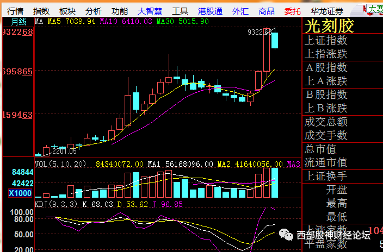This screenshot has width=383, height=252.
Task: Click the 100.00 KDJ axis label
Action: coord(22,212)
